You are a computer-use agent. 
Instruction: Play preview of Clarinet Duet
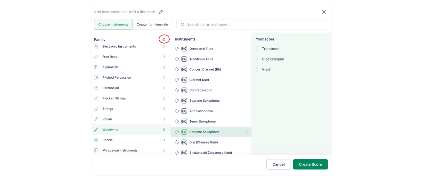(177, 80)
